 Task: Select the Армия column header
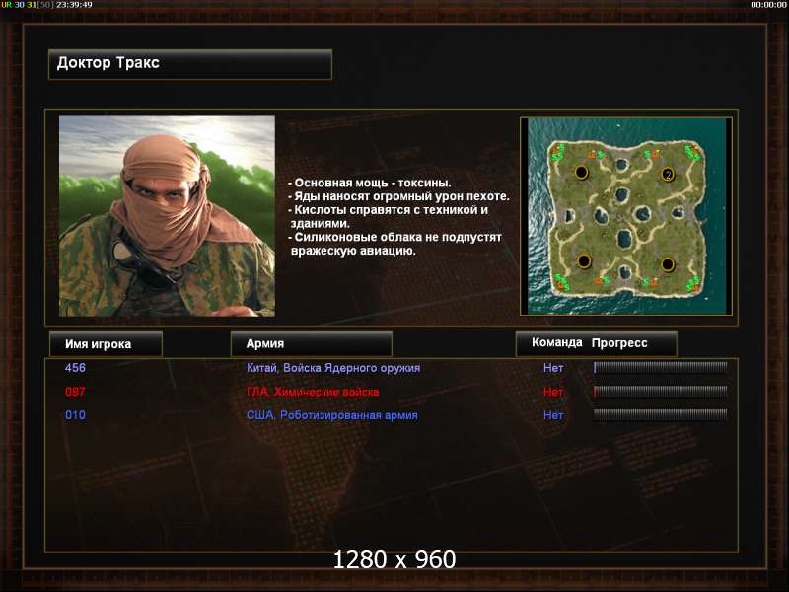click(x=311, y=343)
